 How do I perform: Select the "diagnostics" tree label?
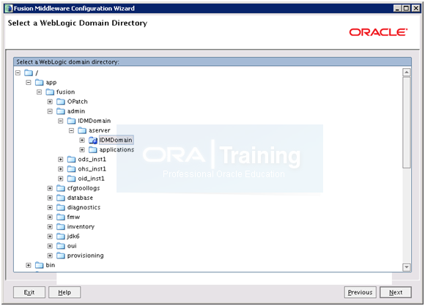coord(84,207)
